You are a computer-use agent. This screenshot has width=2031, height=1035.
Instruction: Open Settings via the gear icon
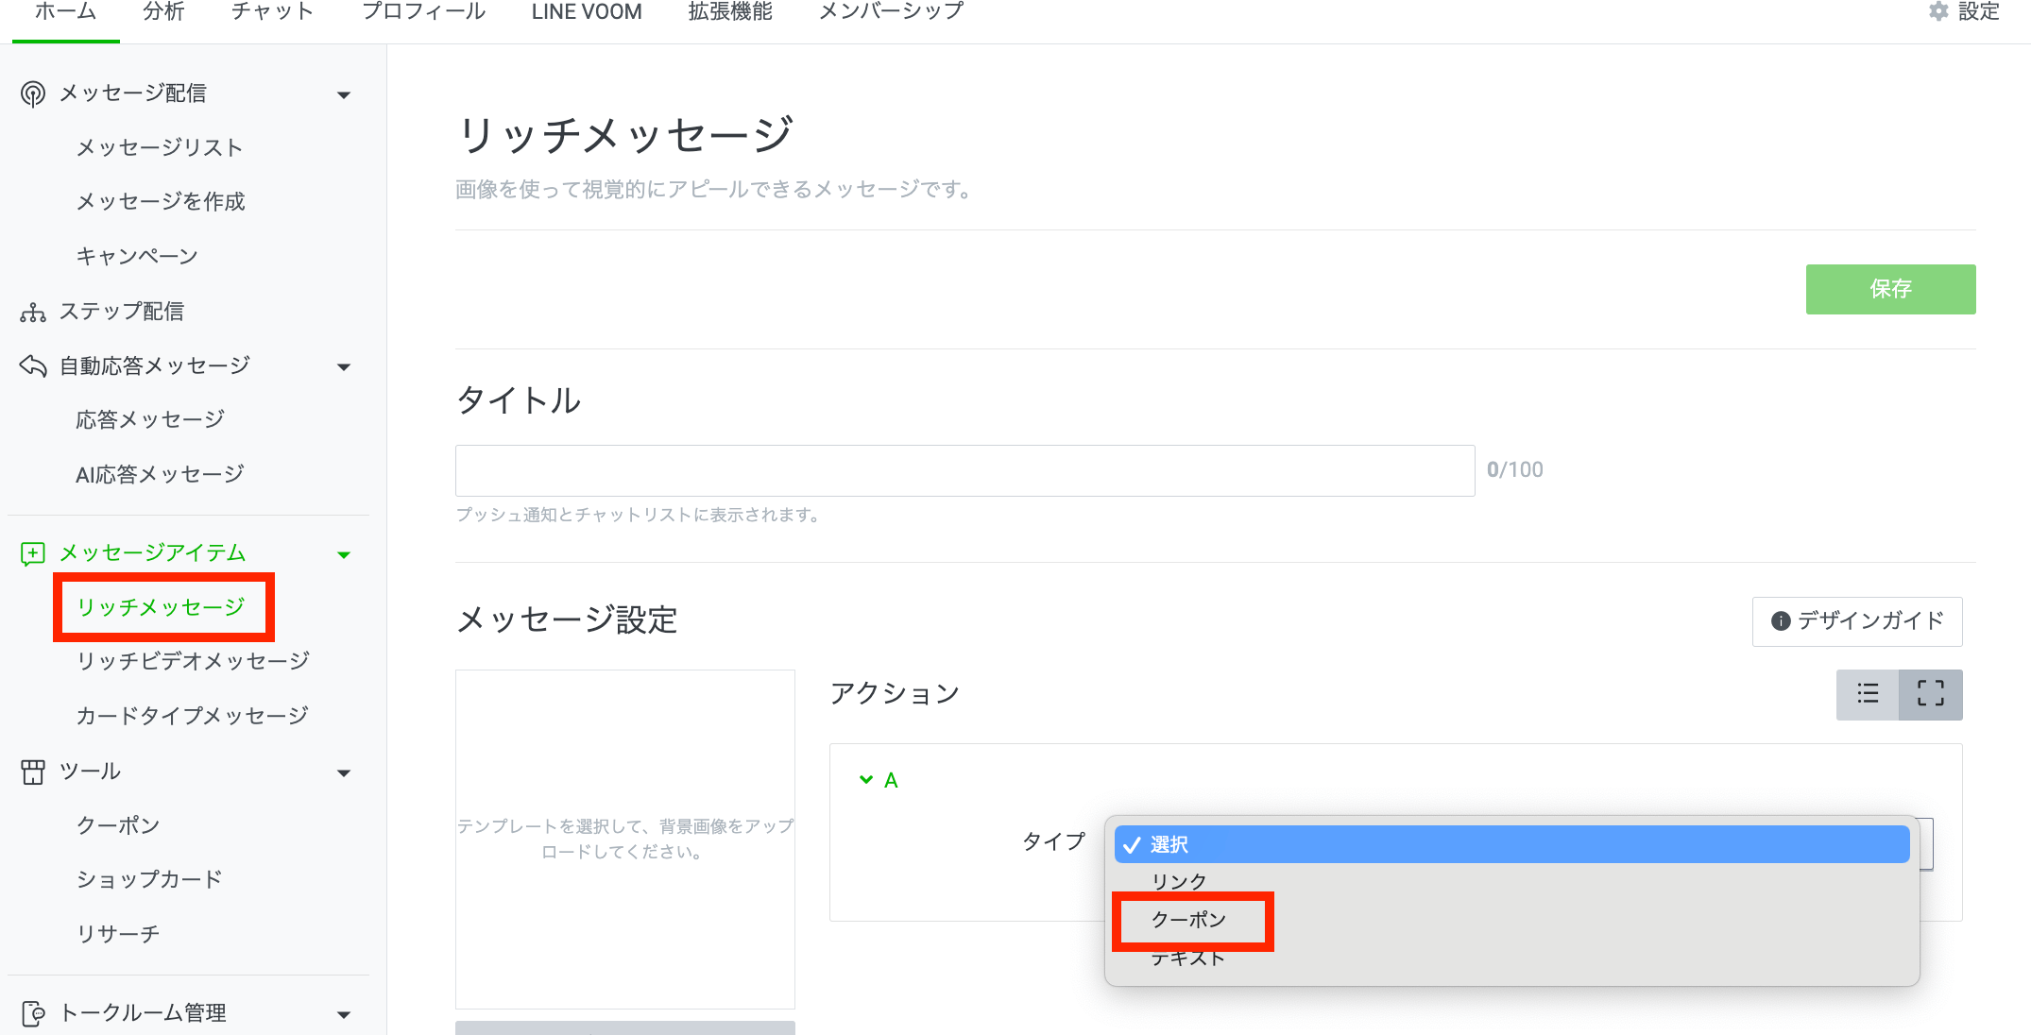pos(1938,11)
